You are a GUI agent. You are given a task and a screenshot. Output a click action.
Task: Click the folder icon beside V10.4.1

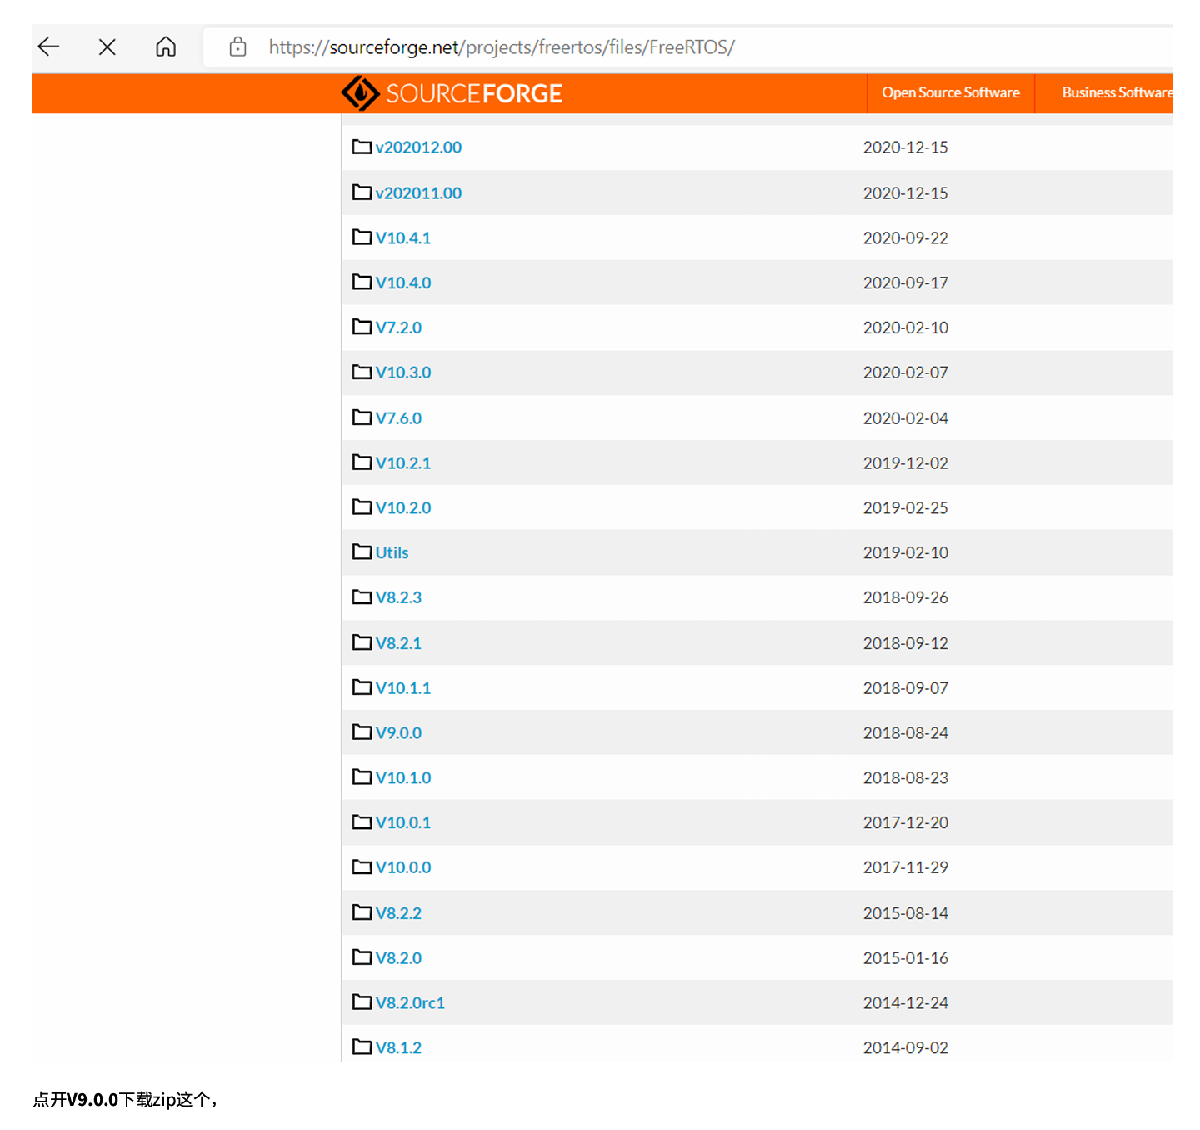pos(362,237)
